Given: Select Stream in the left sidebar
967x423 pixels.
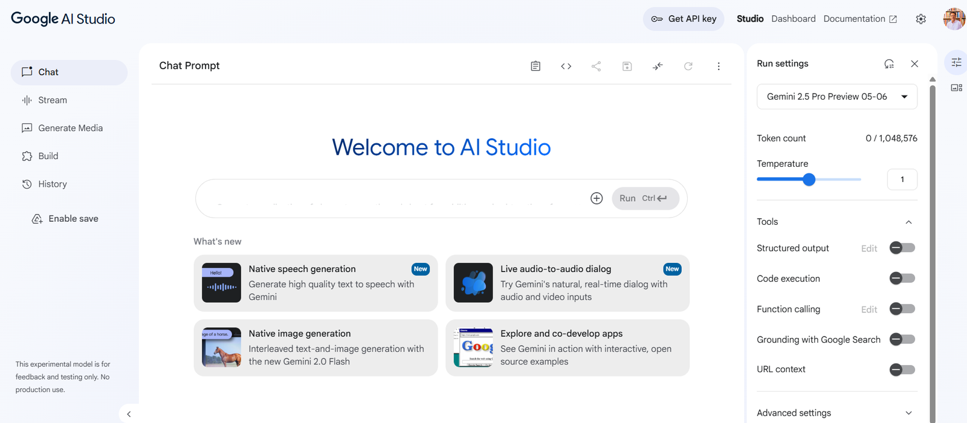Looking at the screenshot, I should [x=53, y=100].
